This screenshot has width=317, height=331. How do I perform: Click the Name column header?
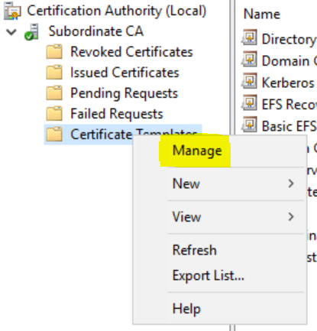[x=262, y=14]
